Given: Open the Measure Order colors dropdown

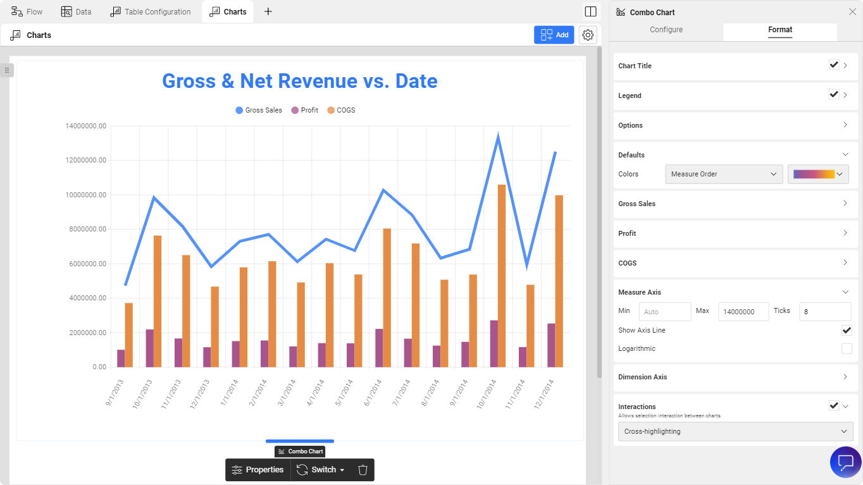Looking at the screenshot, I should (724, 174).
